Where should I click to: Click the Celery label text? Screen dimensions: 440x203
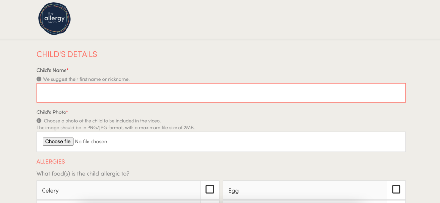tap(50, 190)
